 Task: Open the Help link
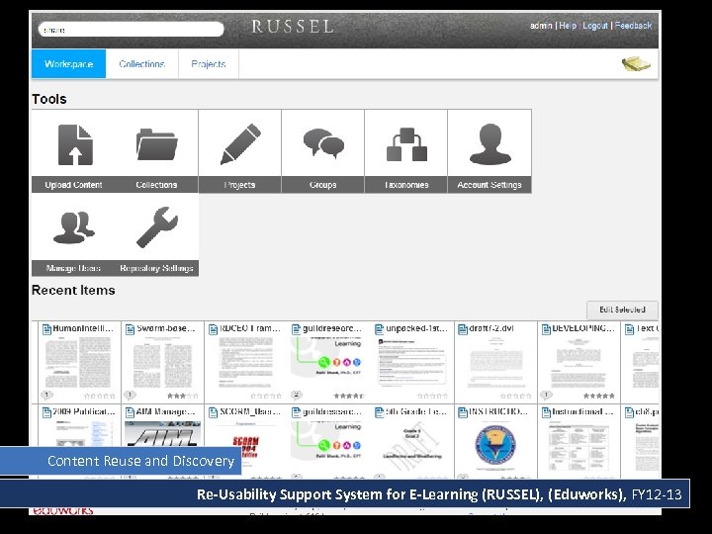(x=568, y=26)
